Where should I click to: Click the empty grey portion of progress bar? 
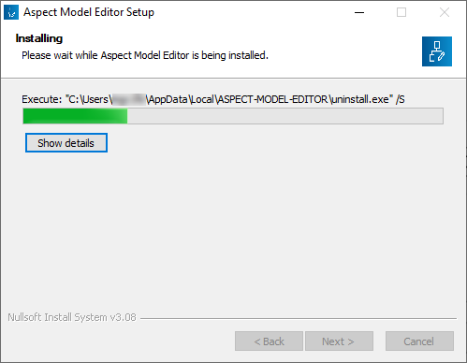285,116
